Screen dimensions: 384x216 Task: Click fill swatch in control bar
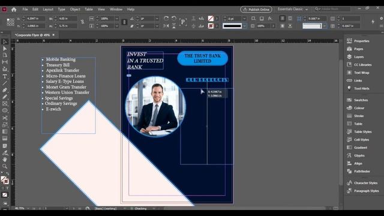pyautogui.click(x=211, y=19)
